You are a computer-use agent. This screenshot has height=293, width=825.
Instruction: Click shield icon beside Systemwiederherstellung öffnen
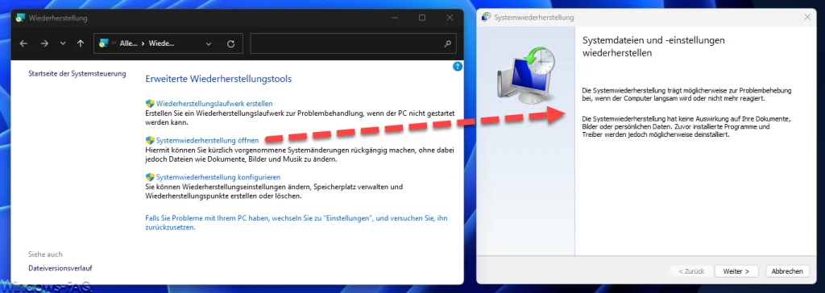point(150,140)
